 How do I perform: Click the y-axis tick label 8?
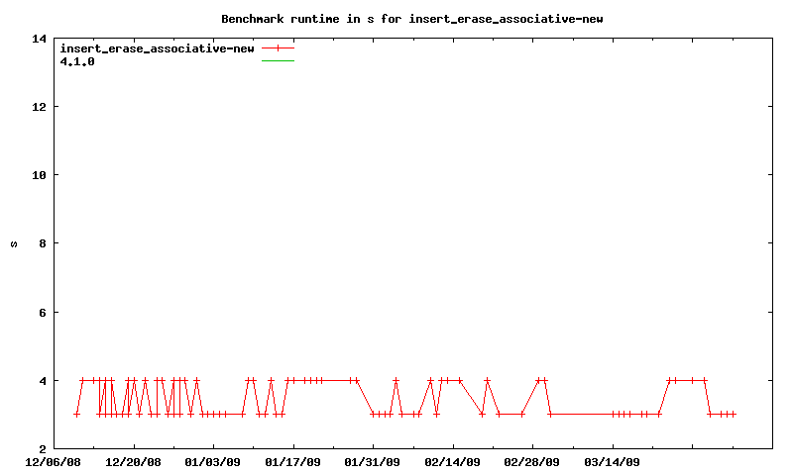[42, 243]
